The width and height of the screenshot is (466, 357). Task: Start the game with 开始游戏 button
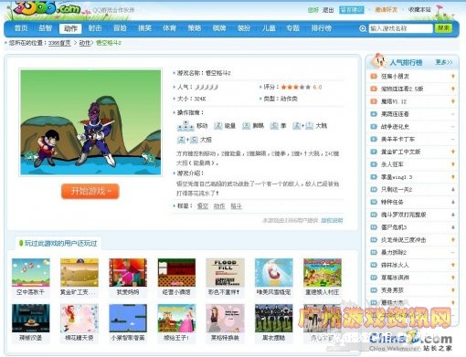(90, 191)
